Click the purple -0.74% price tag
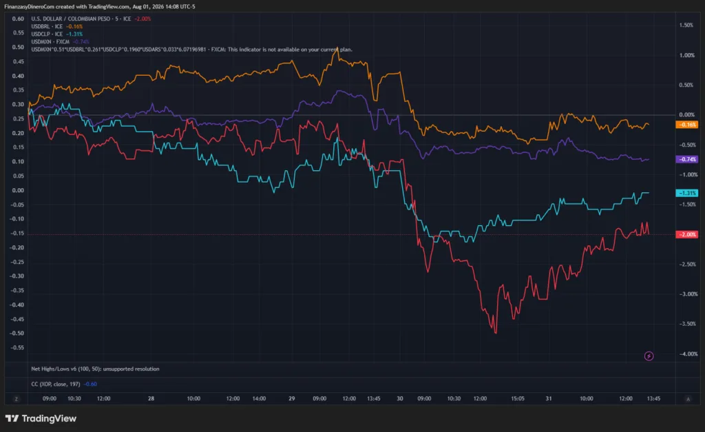Viewport: 705px width, 432px height. click(686, 159)
